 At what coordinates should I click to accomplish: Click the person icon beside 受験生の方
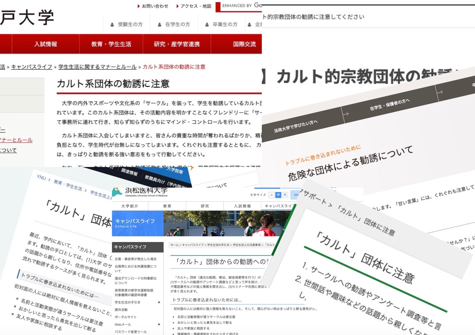click(112, 25)
